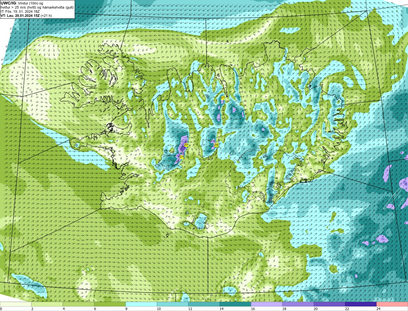Click the "UWC/IG: Vindur (10m) og" title line
408x311 pixels.
(22, 3)
